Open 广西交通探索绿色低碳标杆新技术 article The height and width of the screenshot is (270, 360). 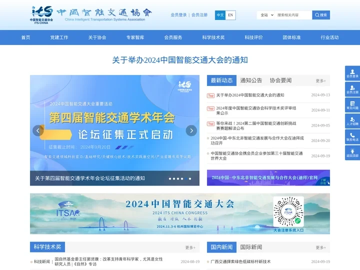[x=240, y=261]
